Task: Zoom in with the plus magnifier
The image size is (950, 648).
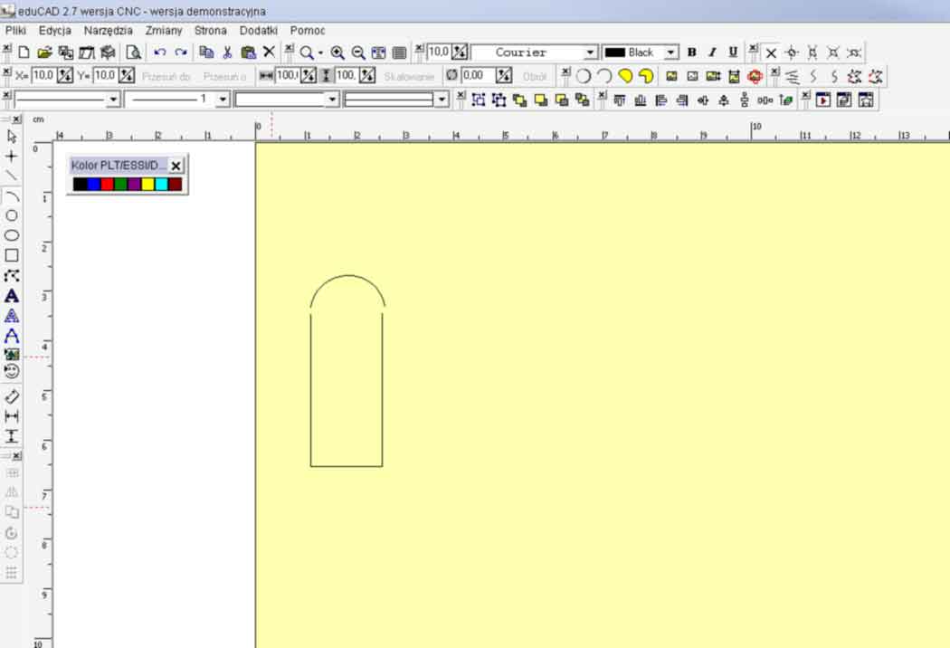Action: pyautogui.click(x=337, y=52)
